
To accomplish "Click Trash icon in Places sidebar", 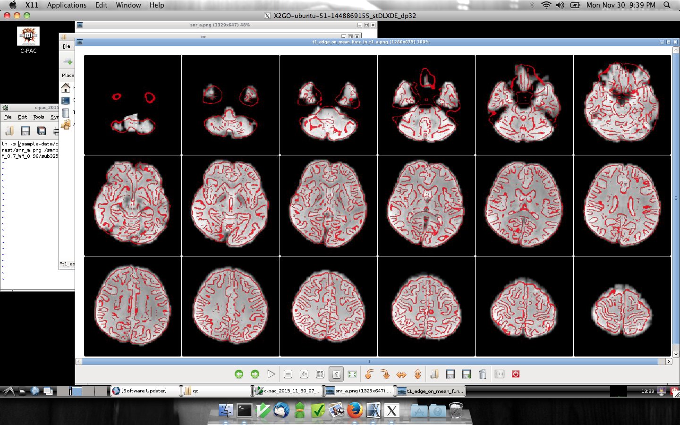I will pyautogui.click(x=66, y=112).
